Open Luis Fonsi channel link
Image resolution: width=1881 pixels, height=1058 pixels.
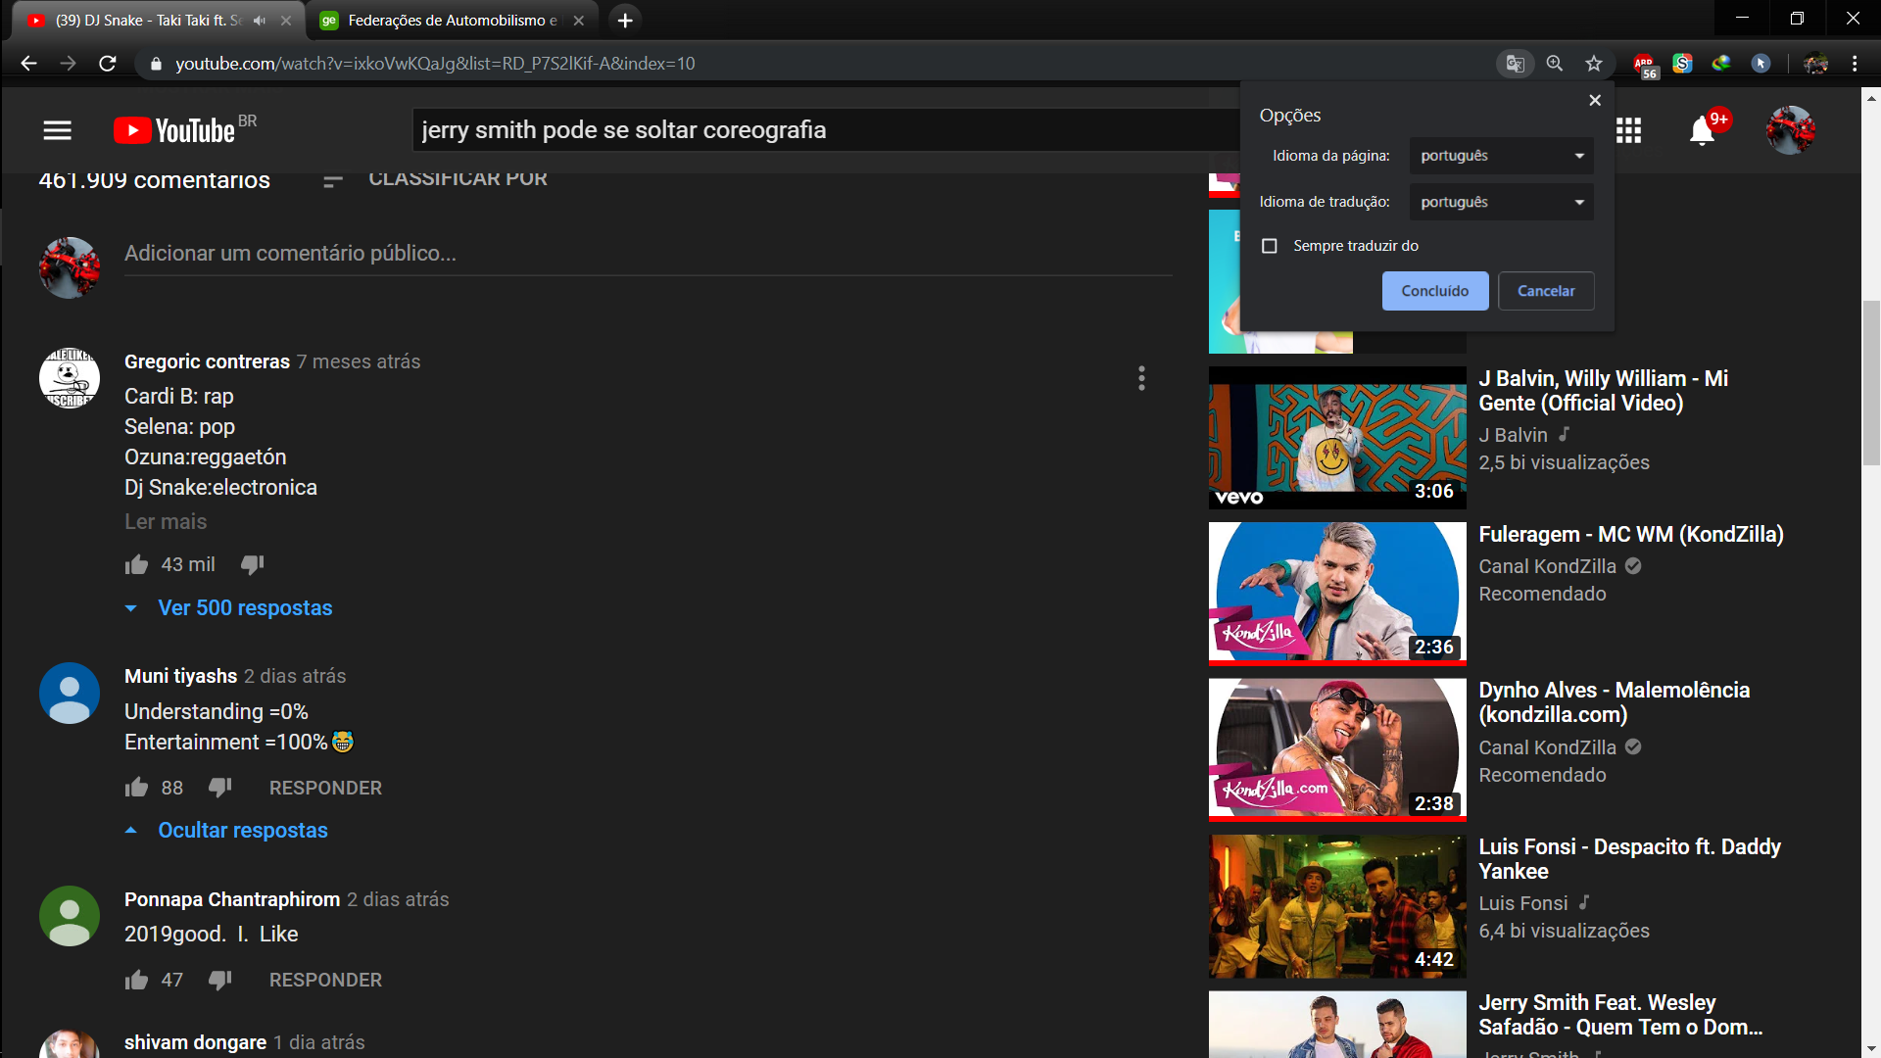tap(1522, 903)
